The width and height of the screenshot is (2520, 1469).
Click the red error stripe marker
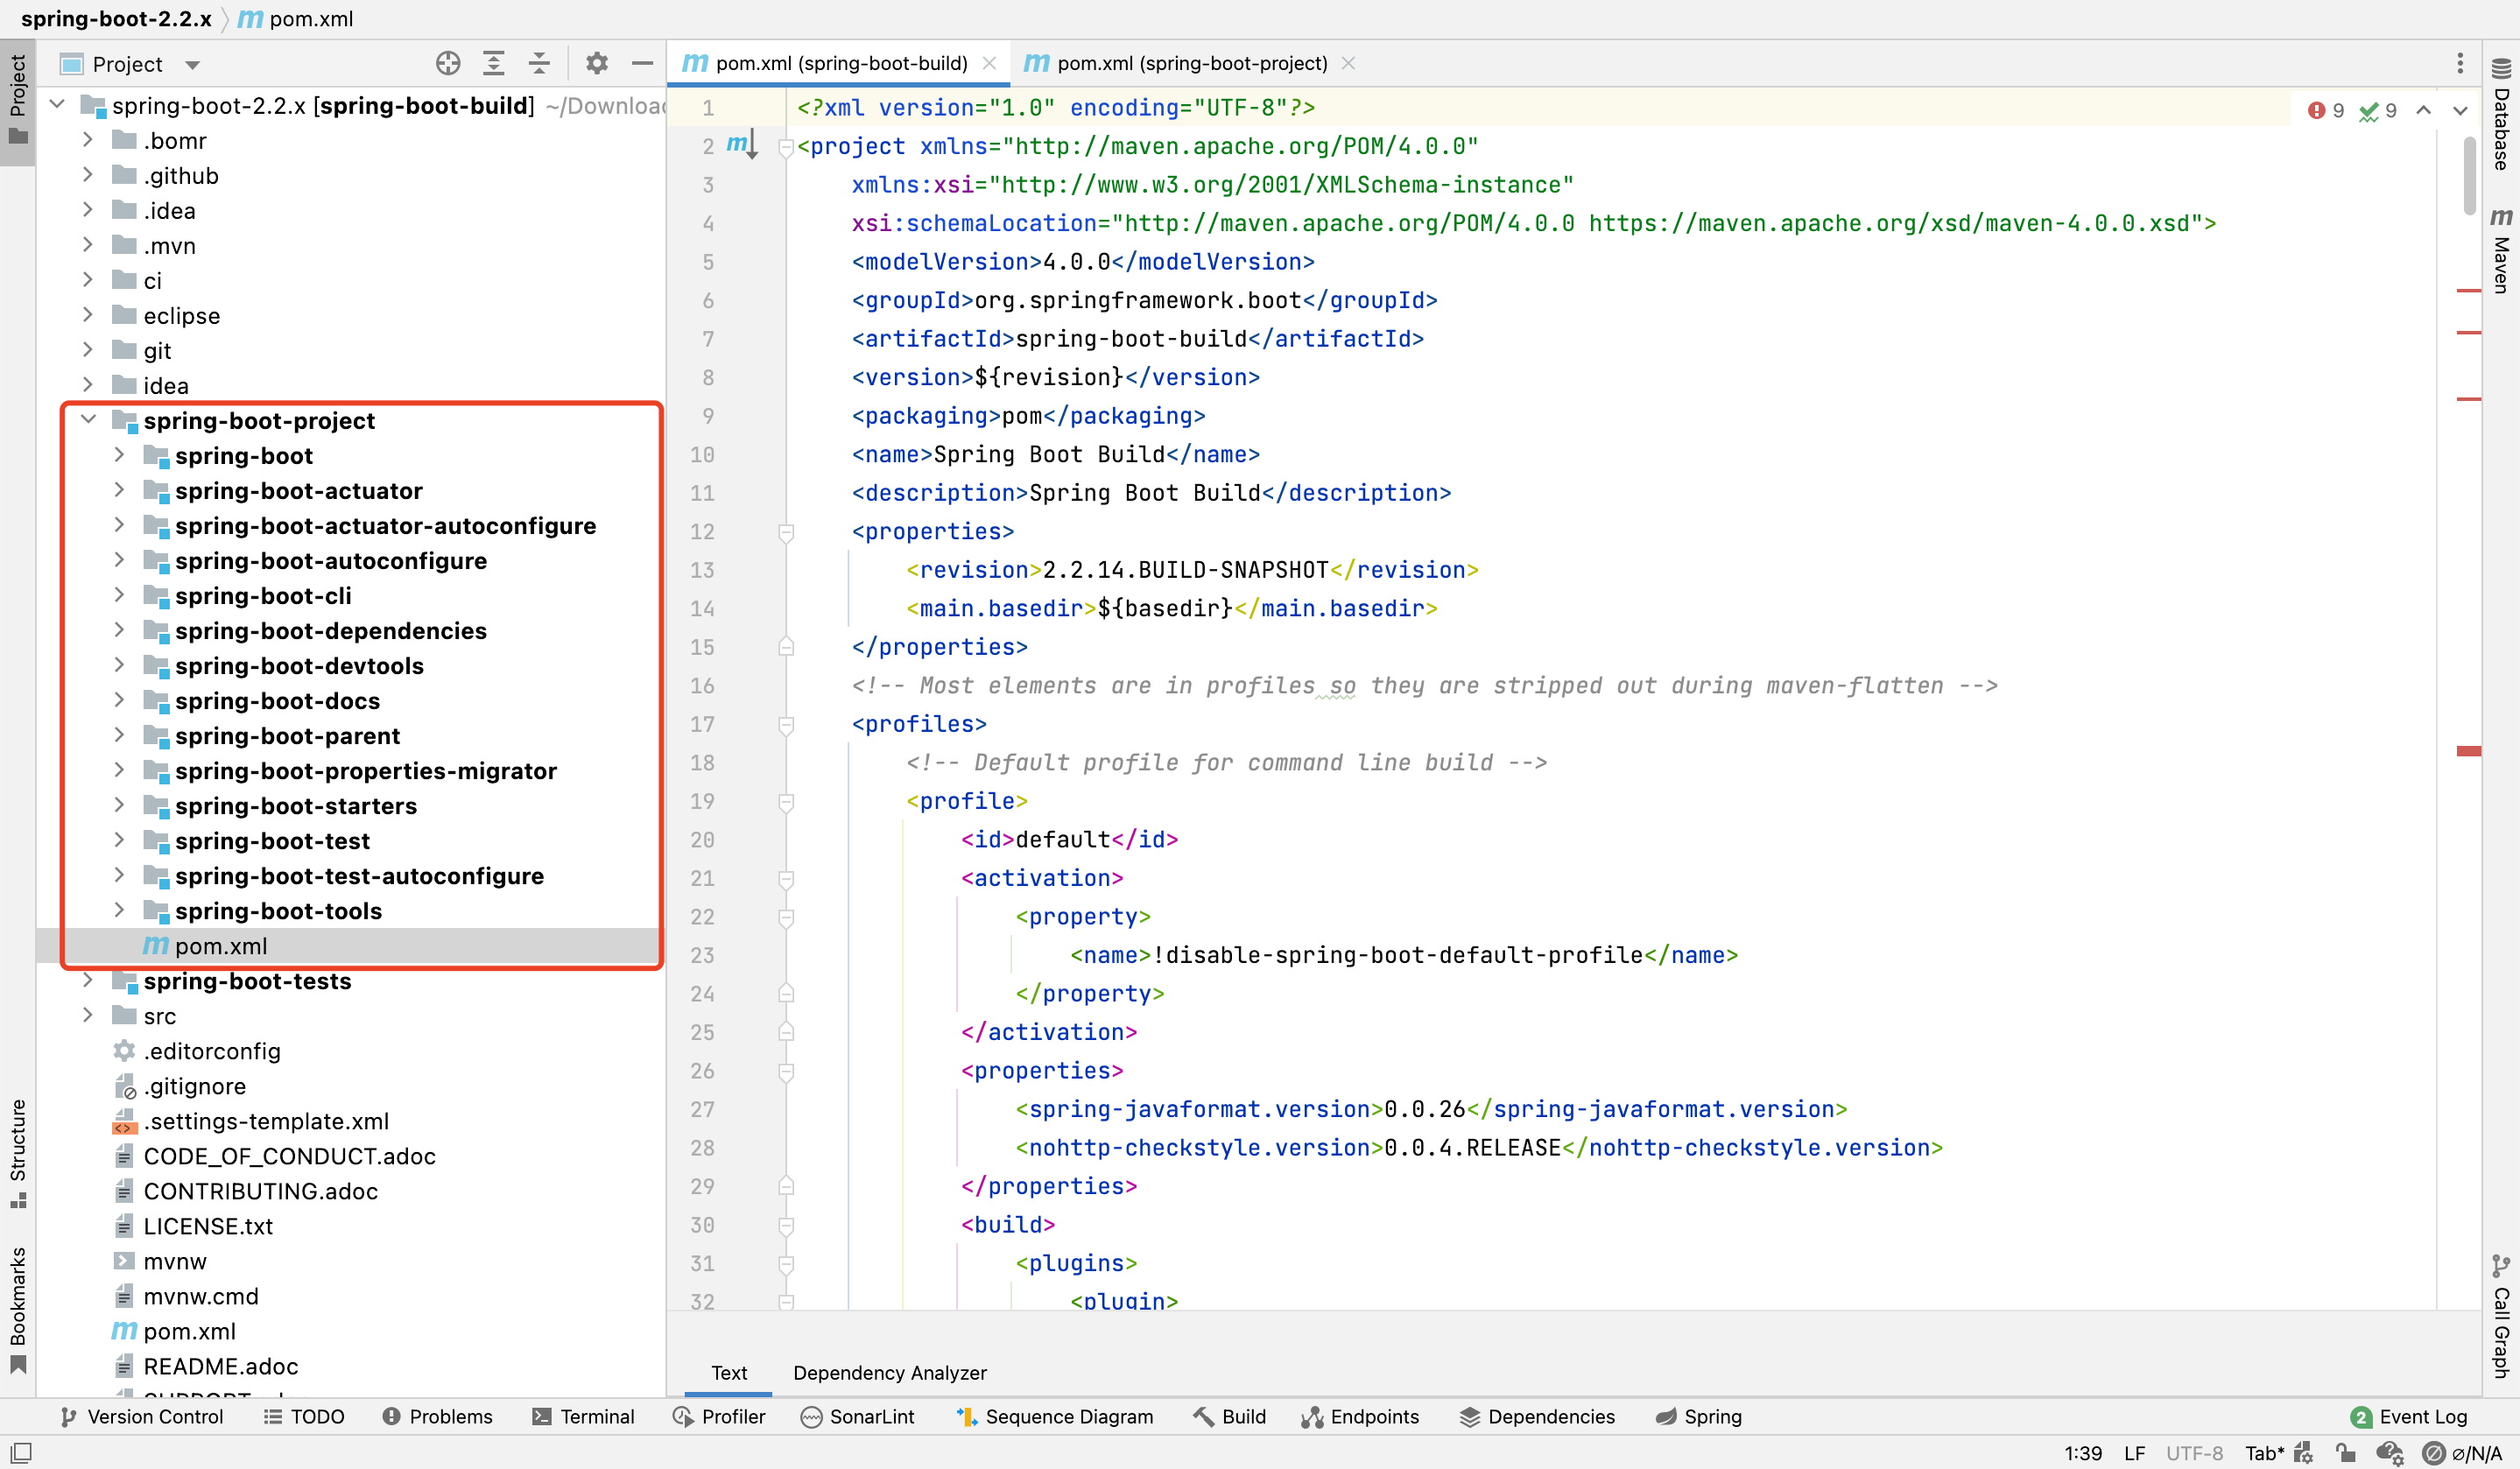(x=2468, y=750)
